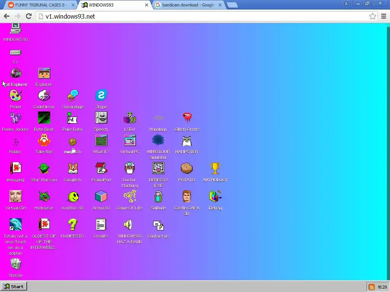Launch Robby stick figure icon
The image size is (390, 292).
pyautogui.click(x=15, y=142)
